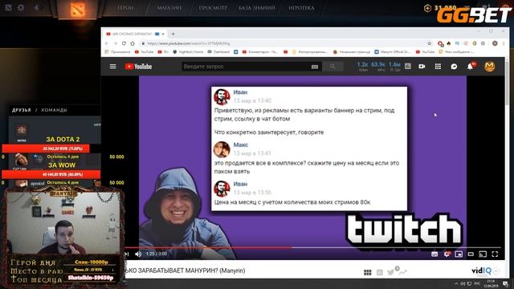Switch to ДРУЗЬЯ friends tab
The width and height of the screenshot is (514, 289).
(x=22, y=110)
